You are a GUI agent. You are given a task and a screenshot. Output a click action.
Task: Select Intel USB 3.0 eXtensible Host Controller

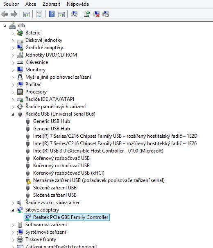pyautogui.click(x=98, y=151)
